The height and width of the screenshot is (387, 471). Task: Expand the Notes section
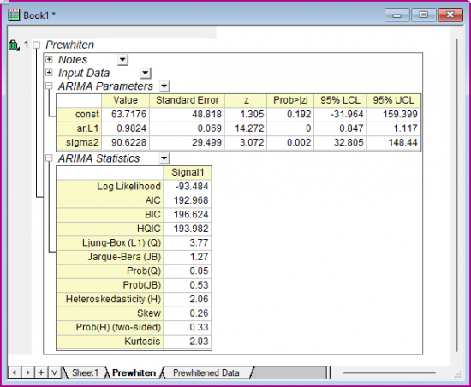click(x=49, y=59)
